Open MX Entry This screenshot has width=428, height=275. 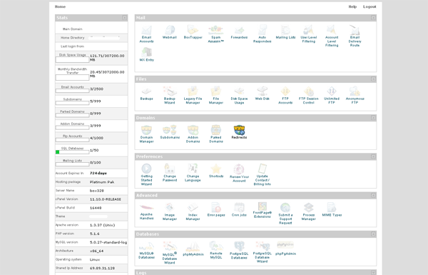pos(146,54)
